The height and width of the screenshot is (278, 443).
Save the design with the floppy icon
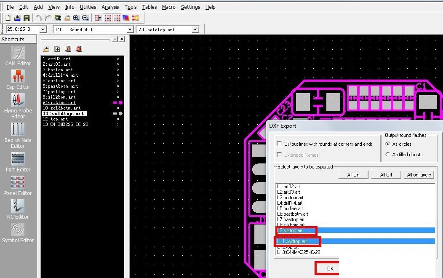click(27, 18)
